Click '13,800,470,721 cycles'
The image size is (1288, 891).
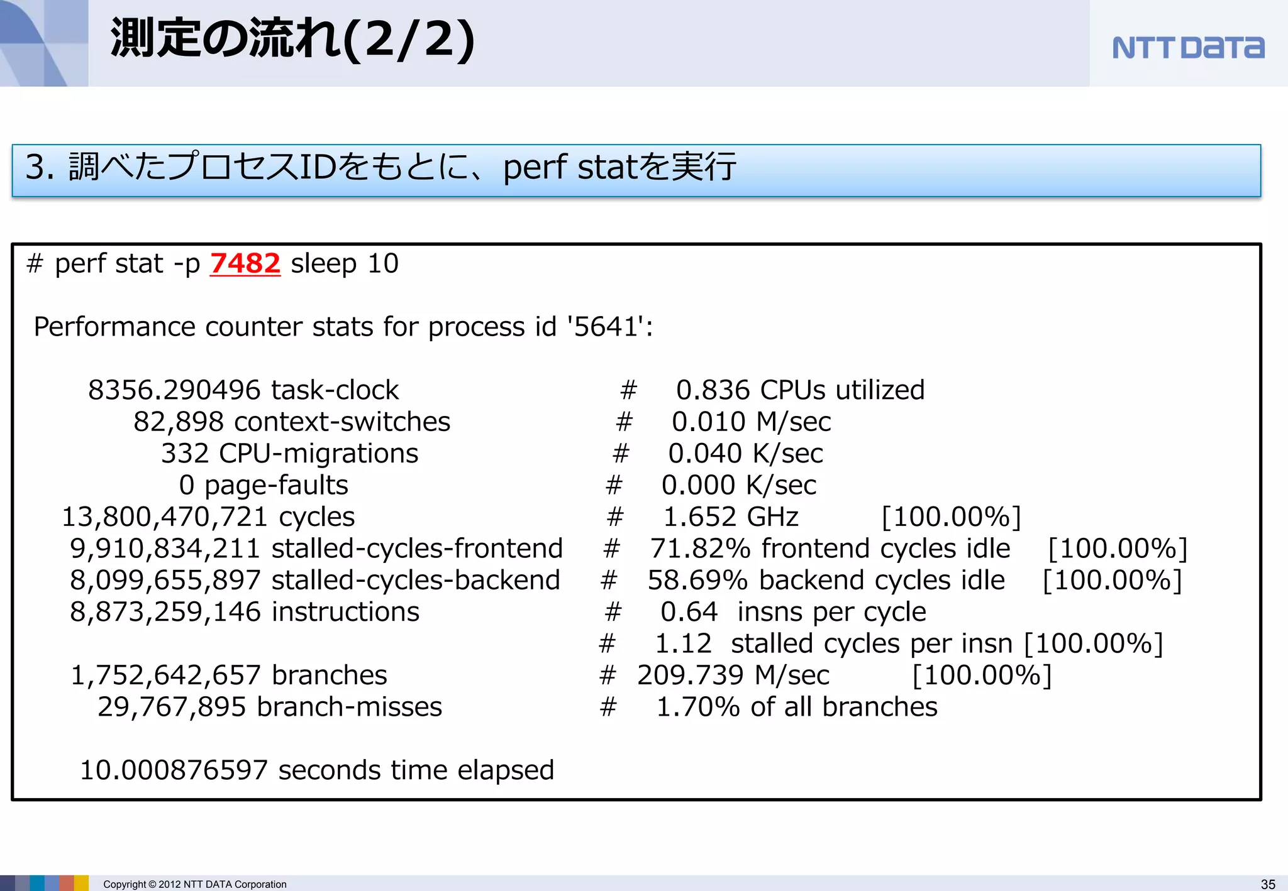click(208, 517)
